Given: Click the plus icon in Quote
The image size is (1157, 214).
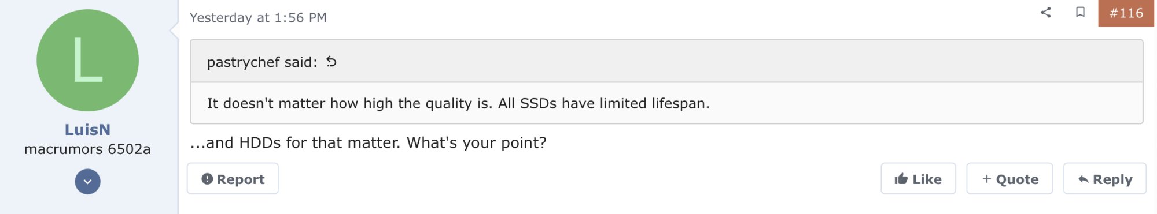Looking at the screenshot, I should point(987,179).
